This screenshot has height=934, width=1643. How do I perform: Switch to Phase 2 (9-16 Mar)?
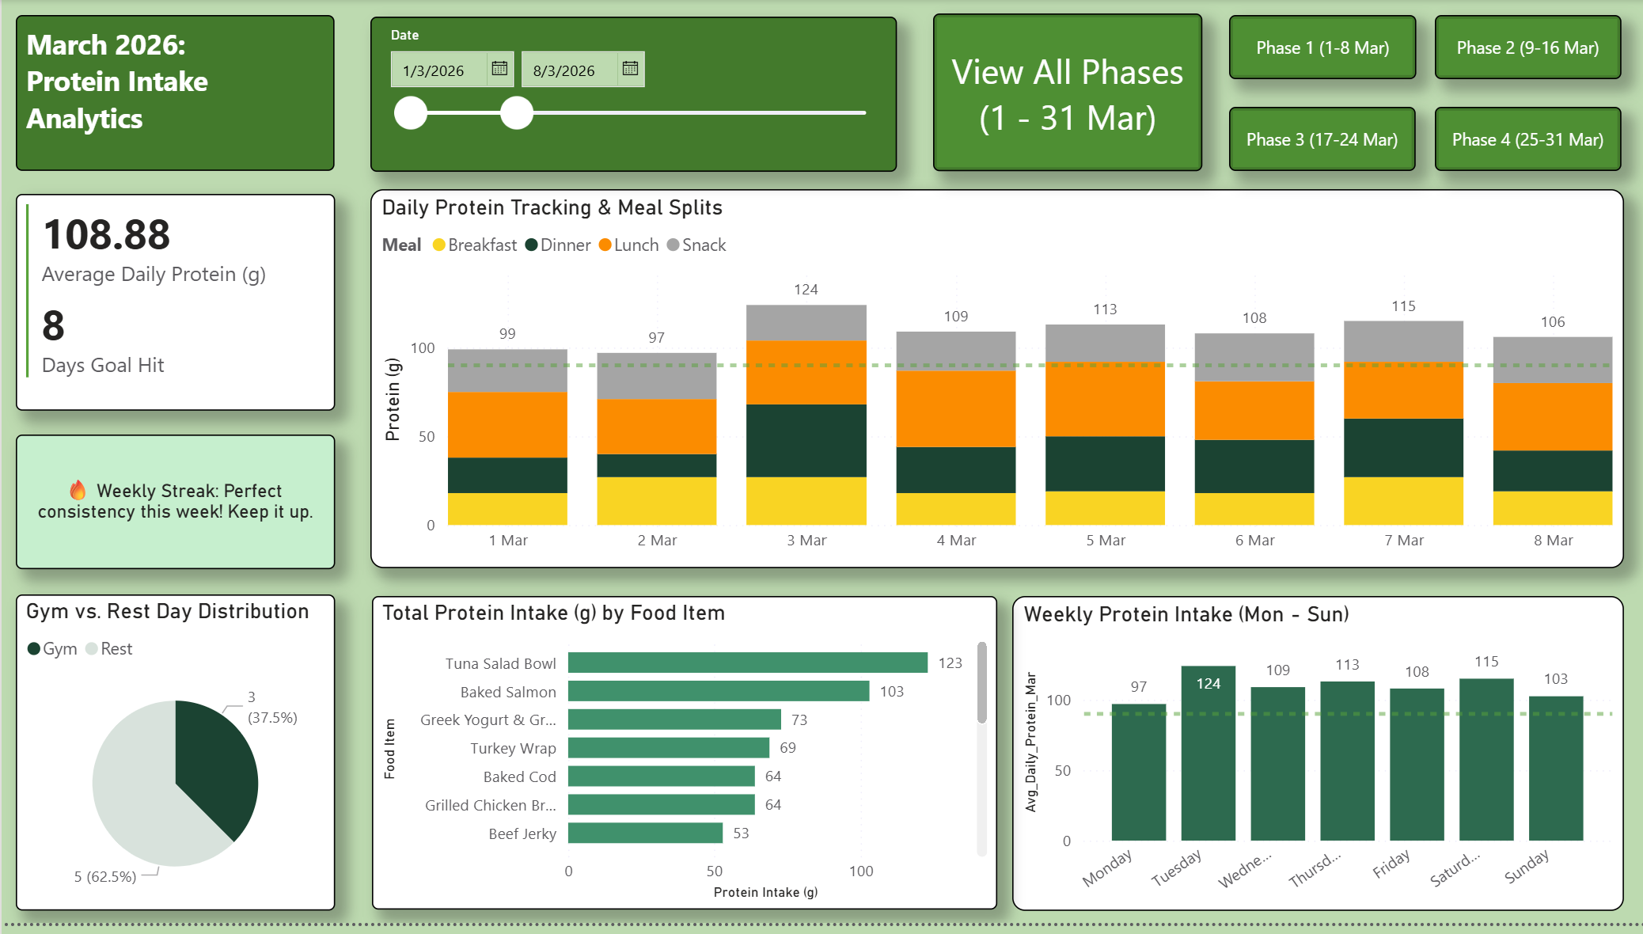pyautogui.click(x=1527, y=48)
